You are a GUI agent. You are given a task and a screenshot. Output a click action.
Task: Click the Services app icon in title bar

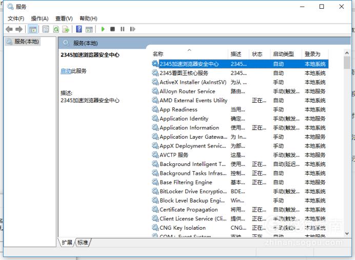(10, 7)
